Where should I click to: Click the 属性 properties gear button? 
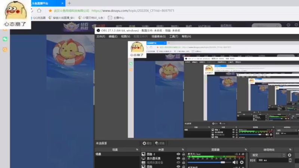(147, 143)
